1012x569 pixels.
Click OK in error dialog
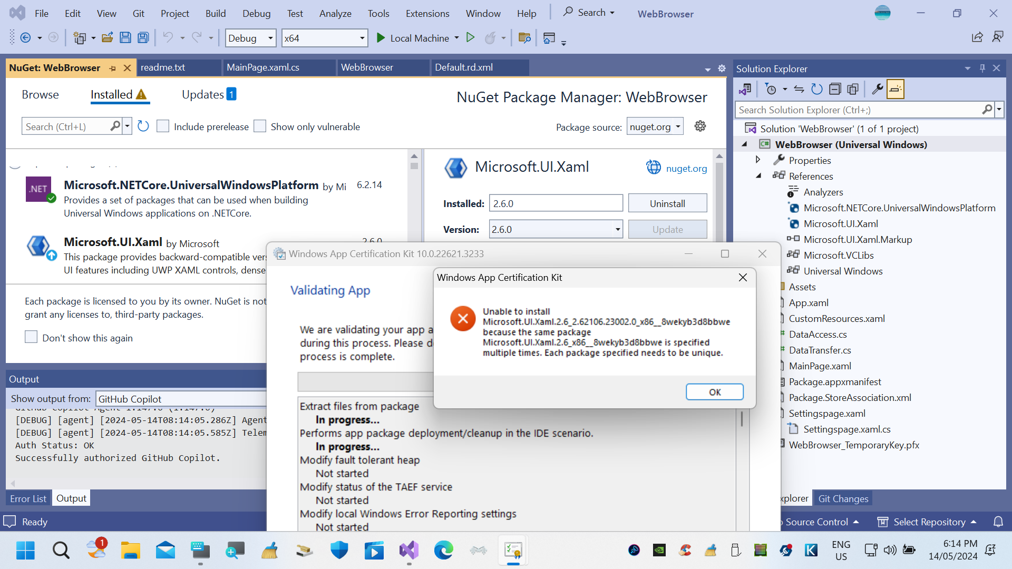click(x=715, y=392)
